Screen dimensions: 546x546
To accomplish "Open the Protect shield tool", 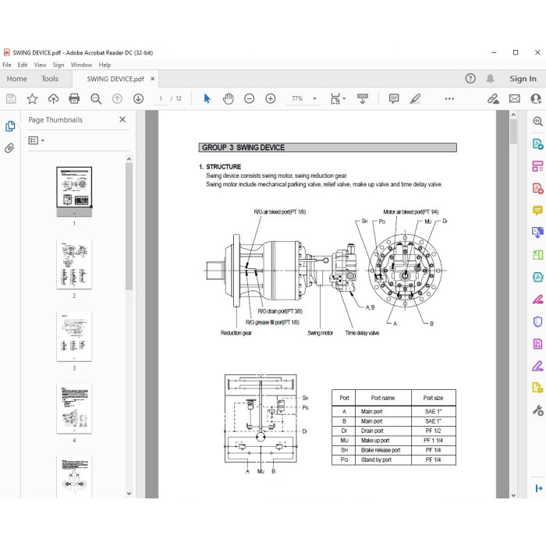I will point(537,321).
